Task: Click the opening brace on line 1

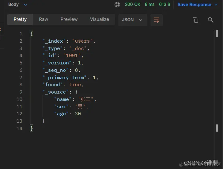Action: pos(32,34)
